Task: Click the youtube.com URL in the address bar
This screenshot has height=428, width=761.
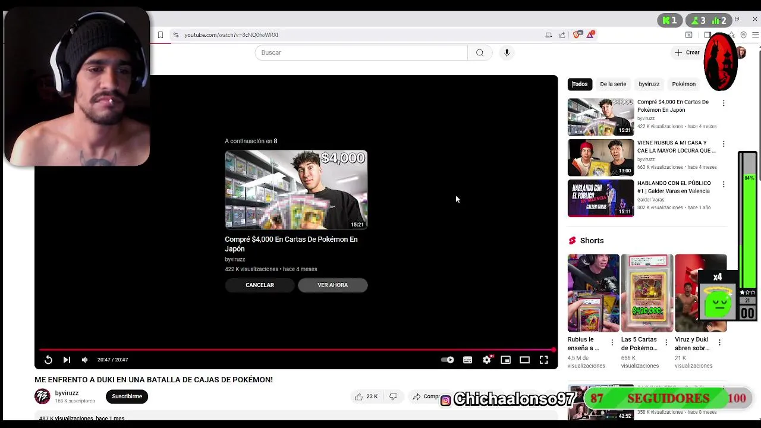Action: (231, 35)
